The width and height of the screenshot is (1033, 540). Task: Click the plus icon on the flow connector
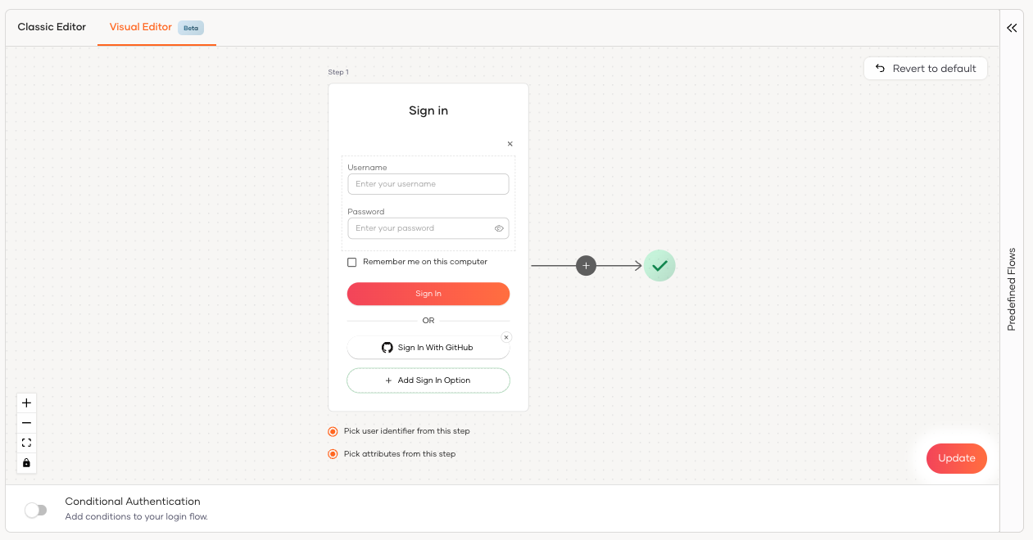pyautogui.click(x=586, y=265)
